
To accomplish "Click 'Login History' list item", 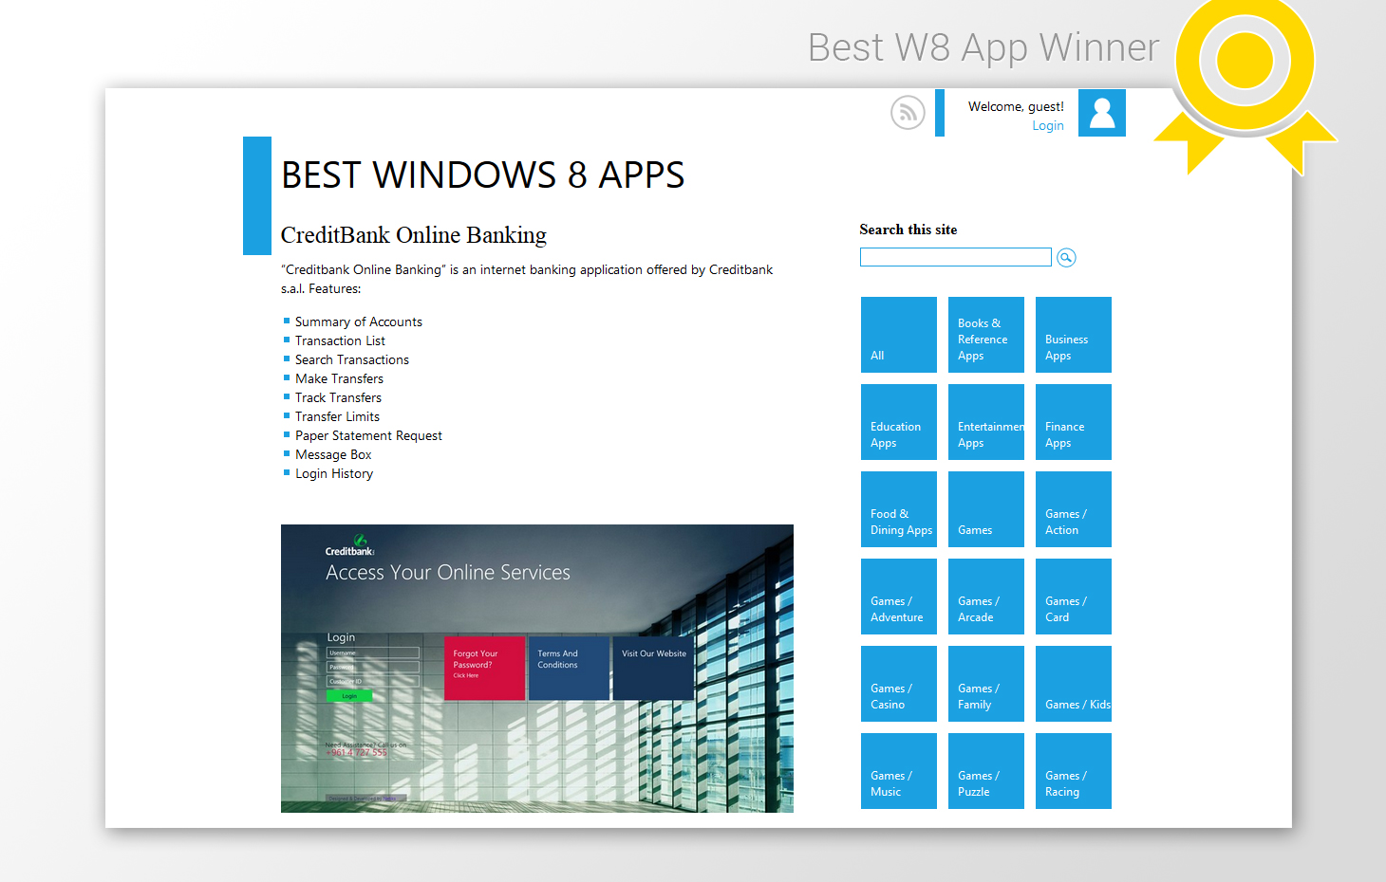I will 334,474.
